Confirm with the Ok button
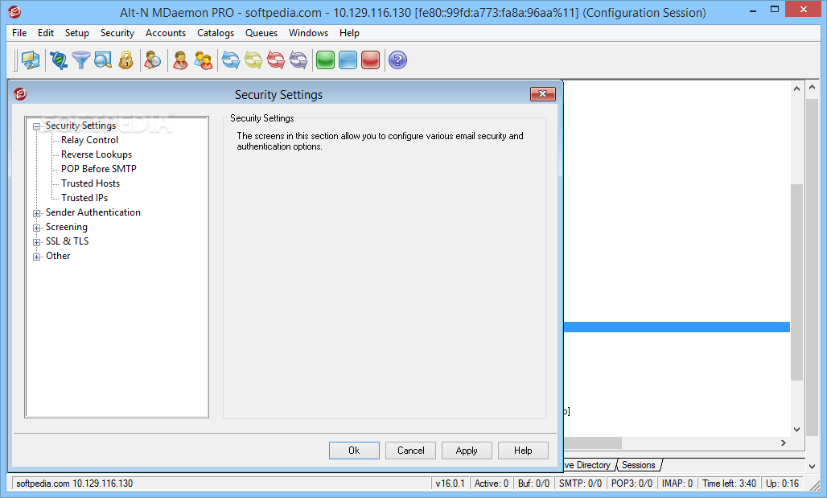Image resolution: width=827 pixels, height=498 pixels. coord(354,451)
